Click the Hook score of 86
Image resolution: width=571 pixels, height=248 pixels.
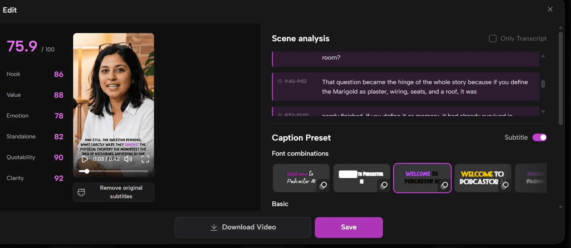[59, 74]
